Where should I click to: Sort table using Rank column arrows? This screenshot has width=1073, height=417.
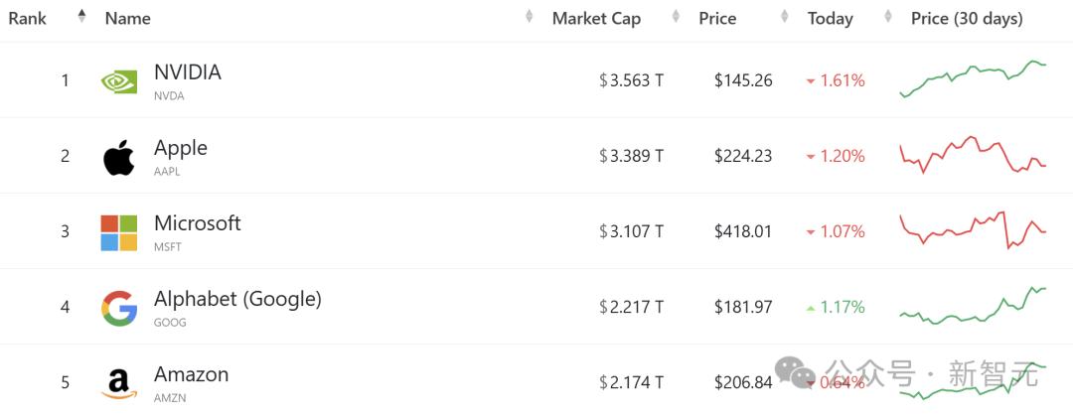tap(82, 17)
